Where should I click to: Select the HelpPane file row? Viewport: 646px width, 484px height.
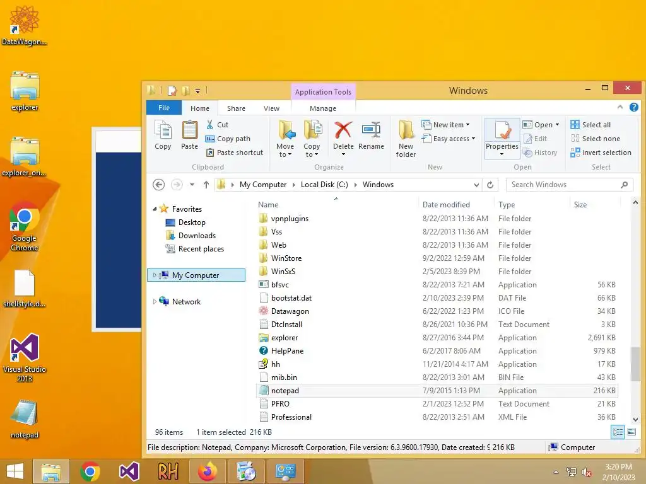pos(437,351)
